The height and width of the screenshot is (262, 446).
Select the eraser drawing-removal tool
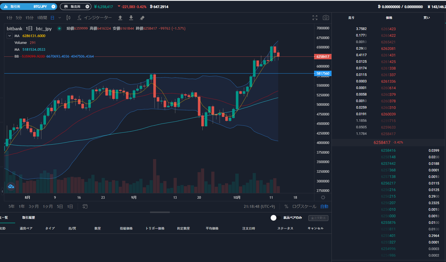tap(142, 17)
